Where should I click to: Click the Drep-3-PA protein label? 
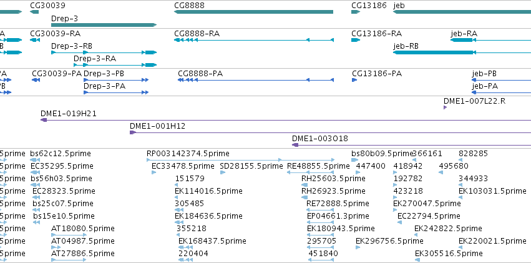click(104, 86)
